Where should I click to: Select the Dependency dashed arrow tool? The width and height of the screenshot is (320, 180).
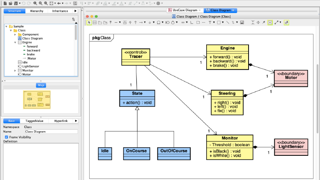(141, 23)
